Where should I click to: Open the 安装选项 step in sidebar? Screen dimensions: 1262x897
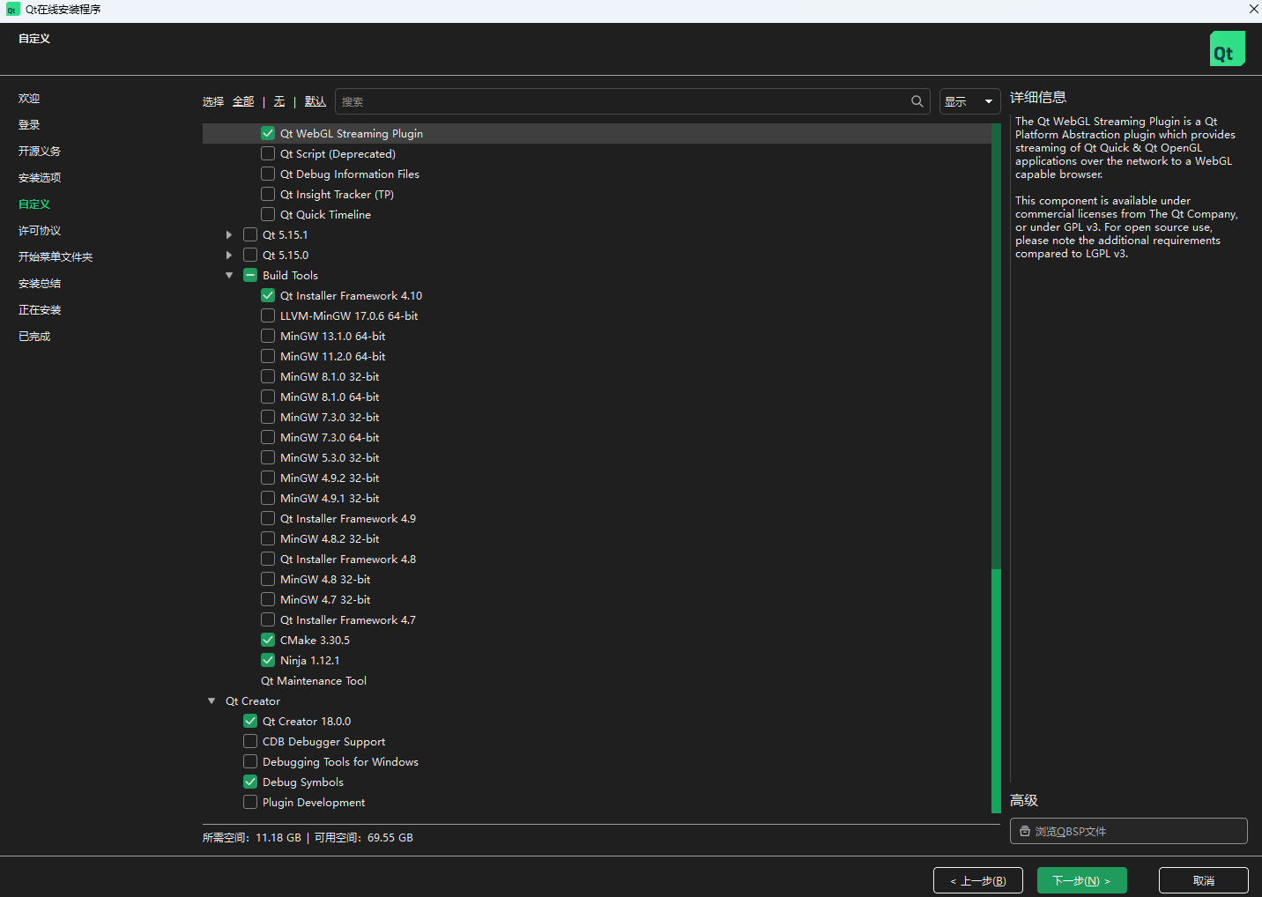(40, 178)
